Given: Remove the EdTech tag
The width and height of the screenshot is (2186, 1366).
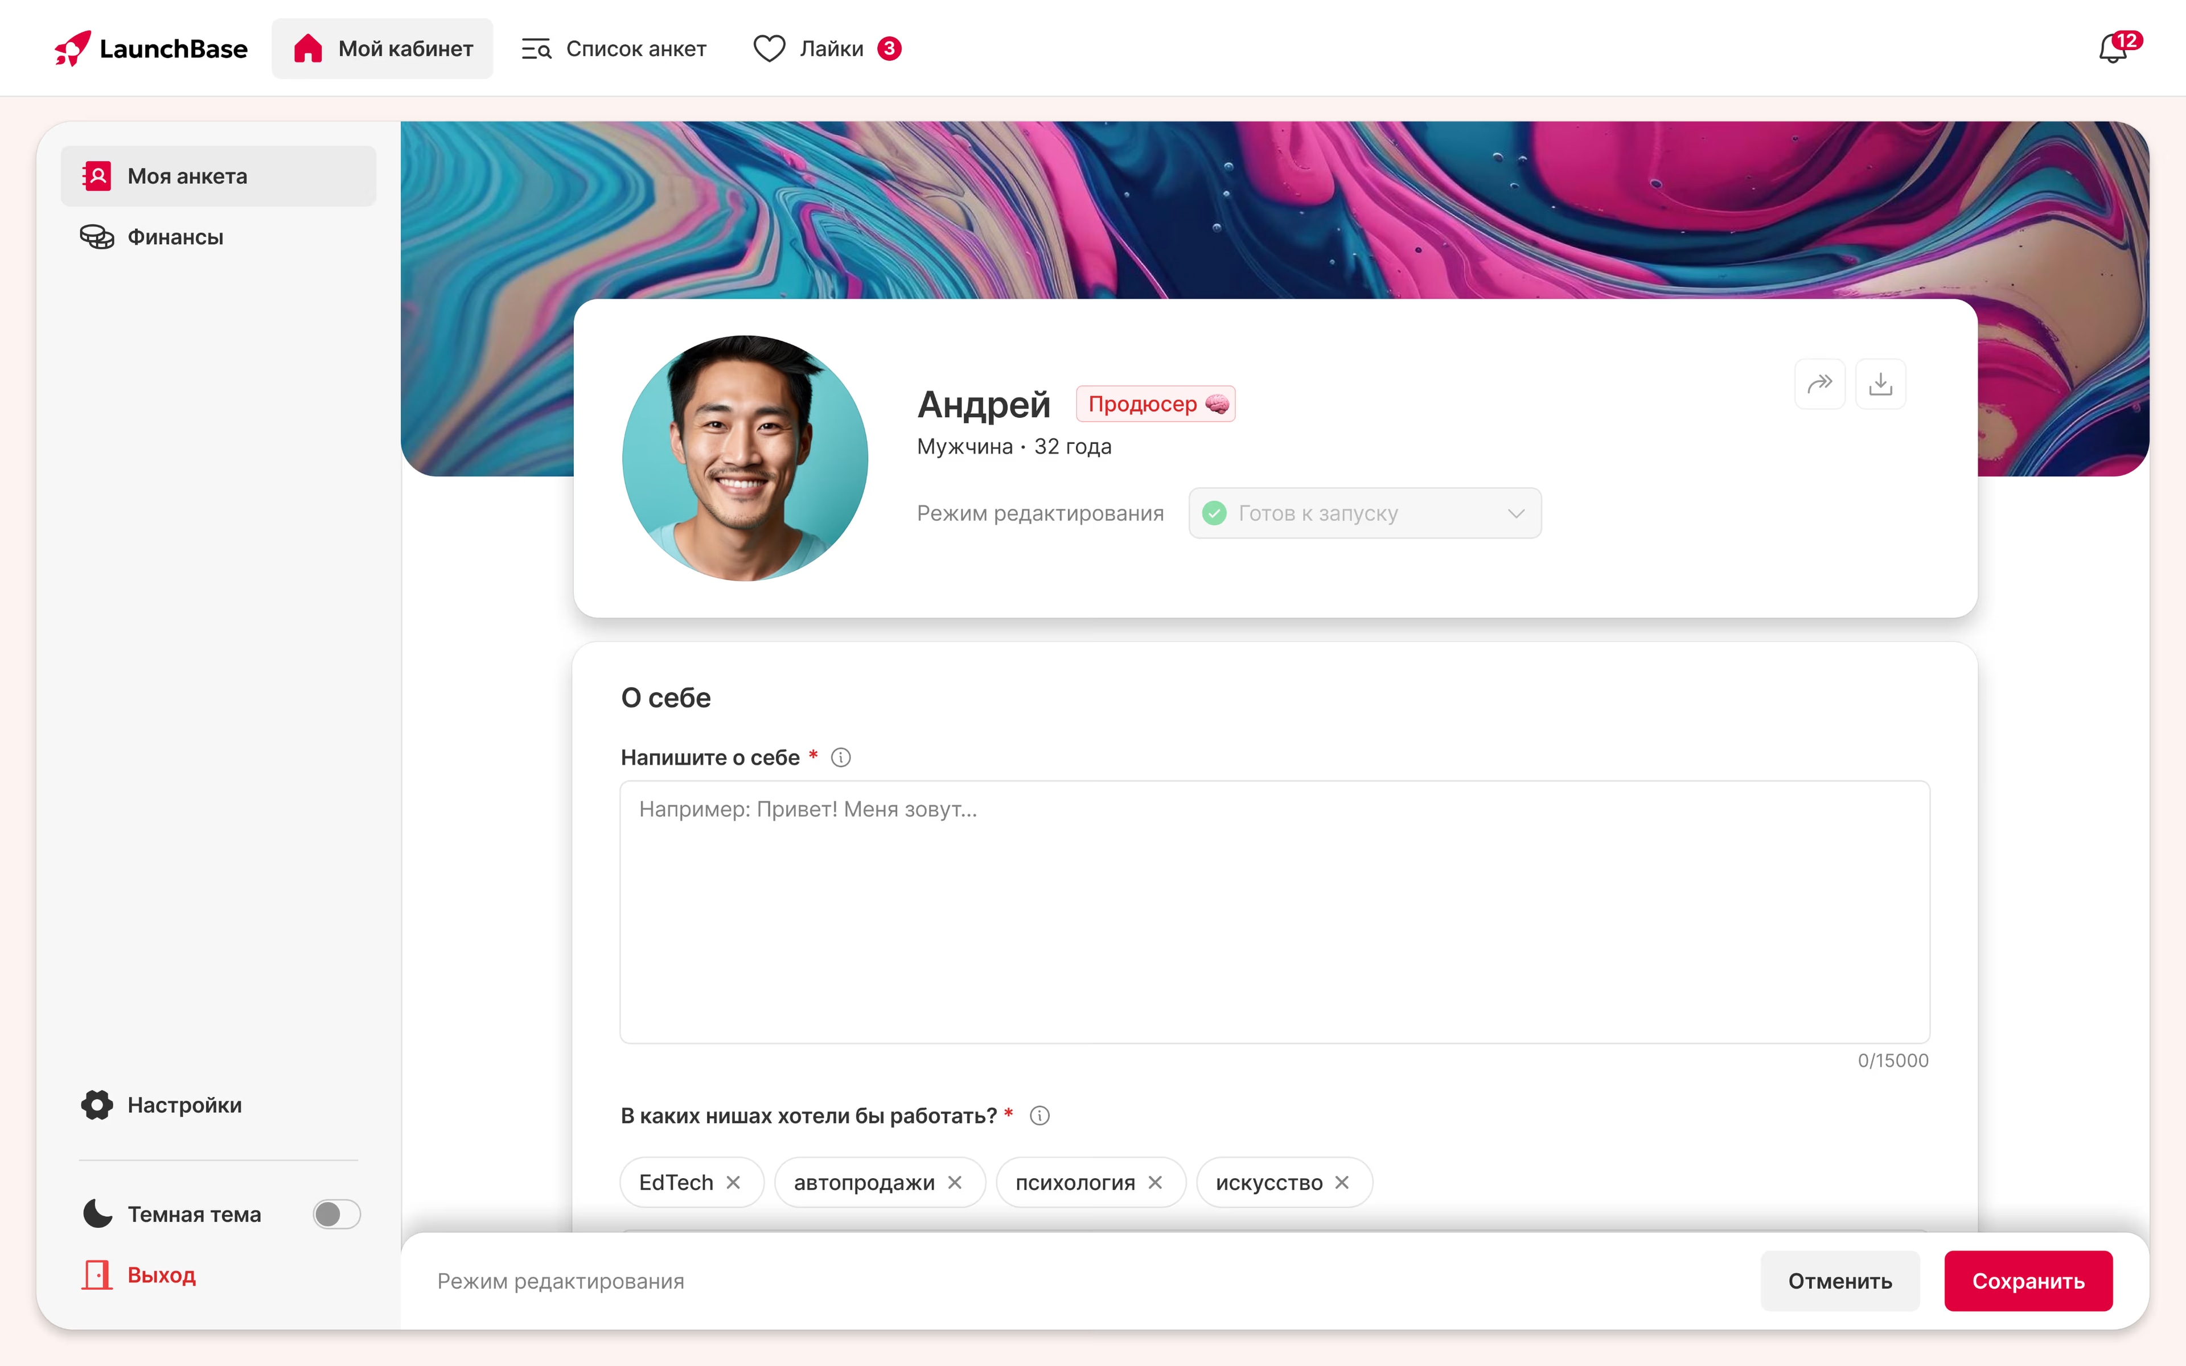Looking at the screenshot, I should [733, 1183].
